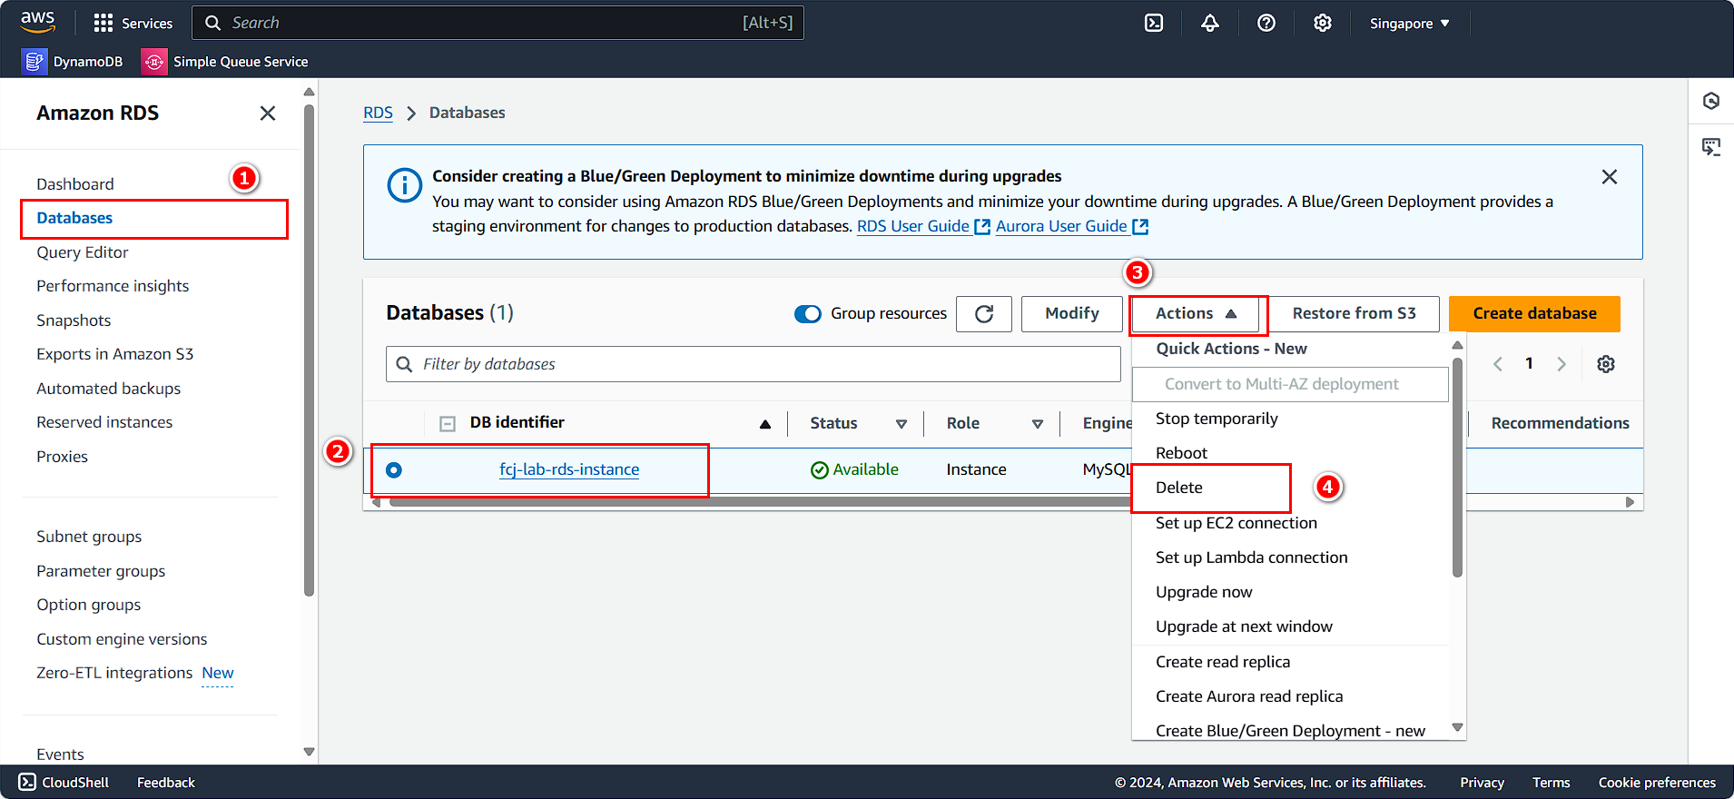This screenshot has width=1734, height=799.
Task: Click the search magnifier in filter box
Action: 405,364
